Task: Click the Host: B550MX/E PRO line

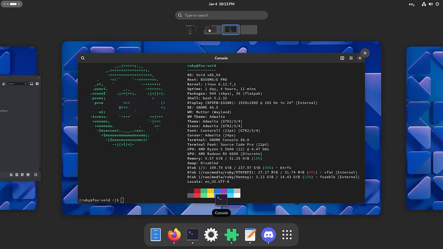Action: pos(207,80)
